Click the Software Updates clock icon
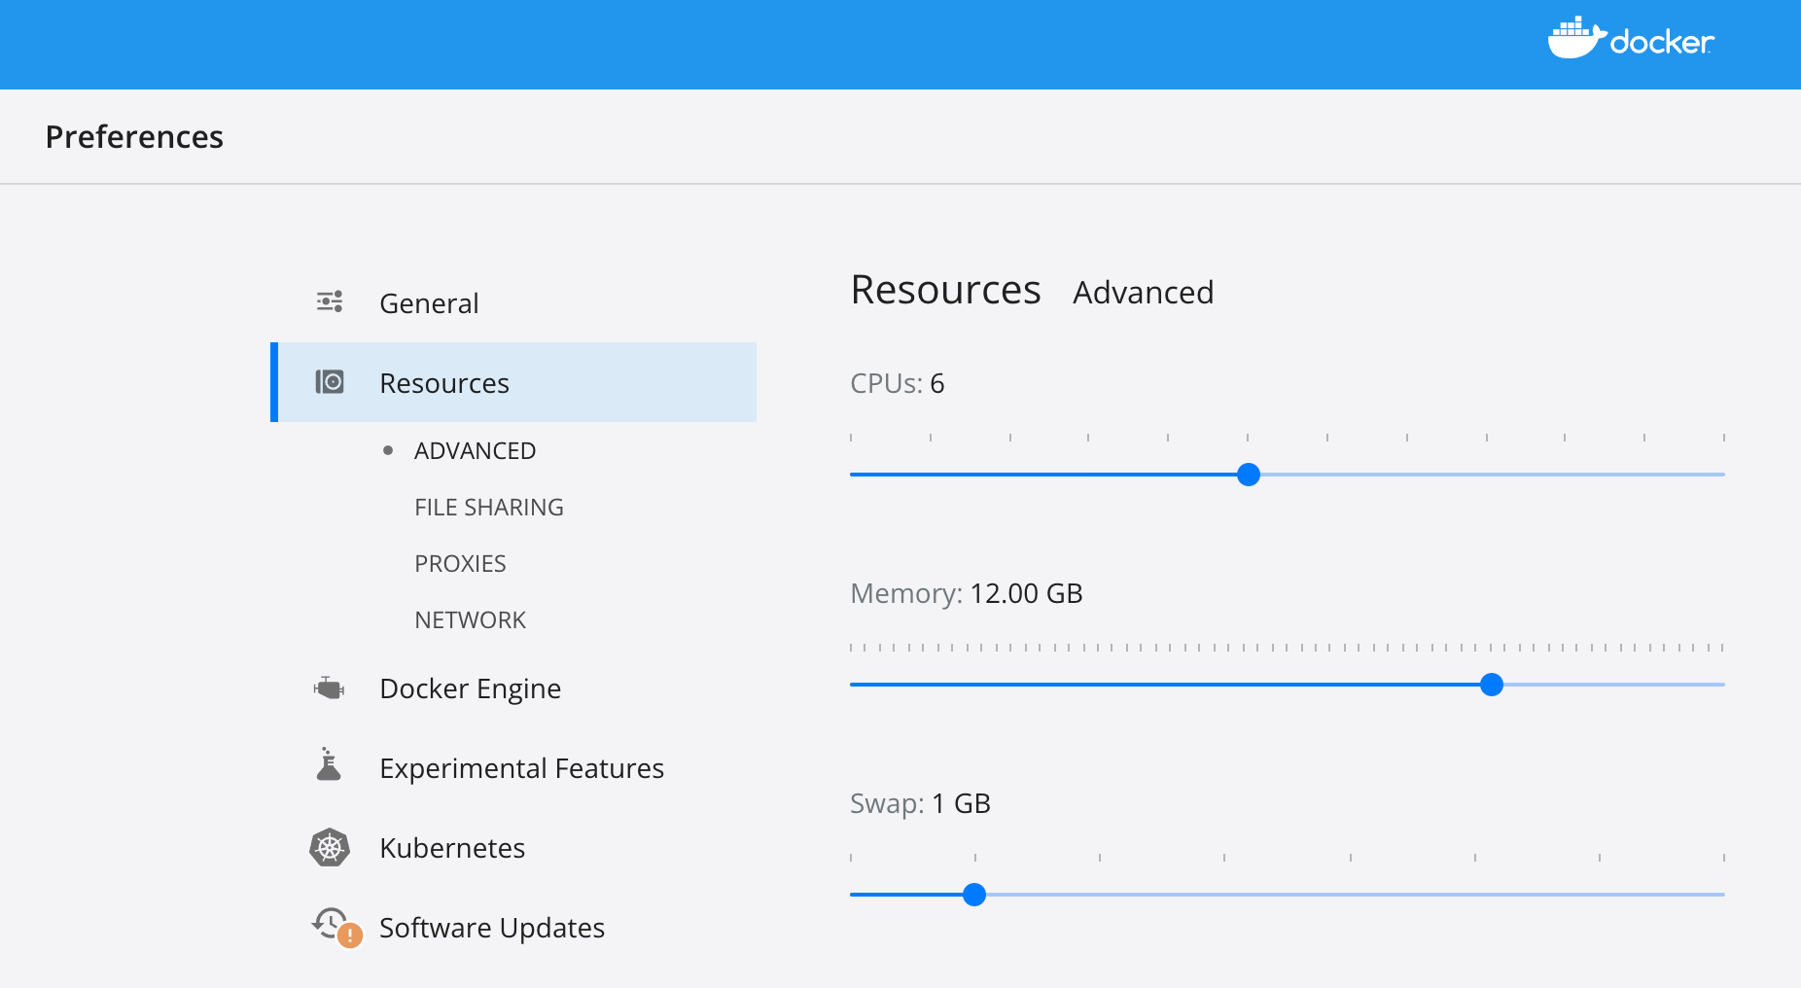Screen dimensions: 1801x988 tap(329, 921)
